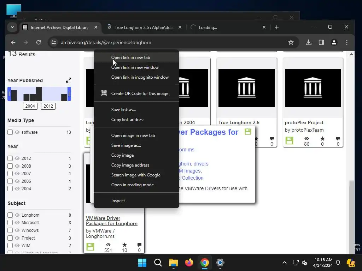The width and height of the screenshot is (362, 271).
Task: Check the 2012 year checkbox
Action: 10,158
